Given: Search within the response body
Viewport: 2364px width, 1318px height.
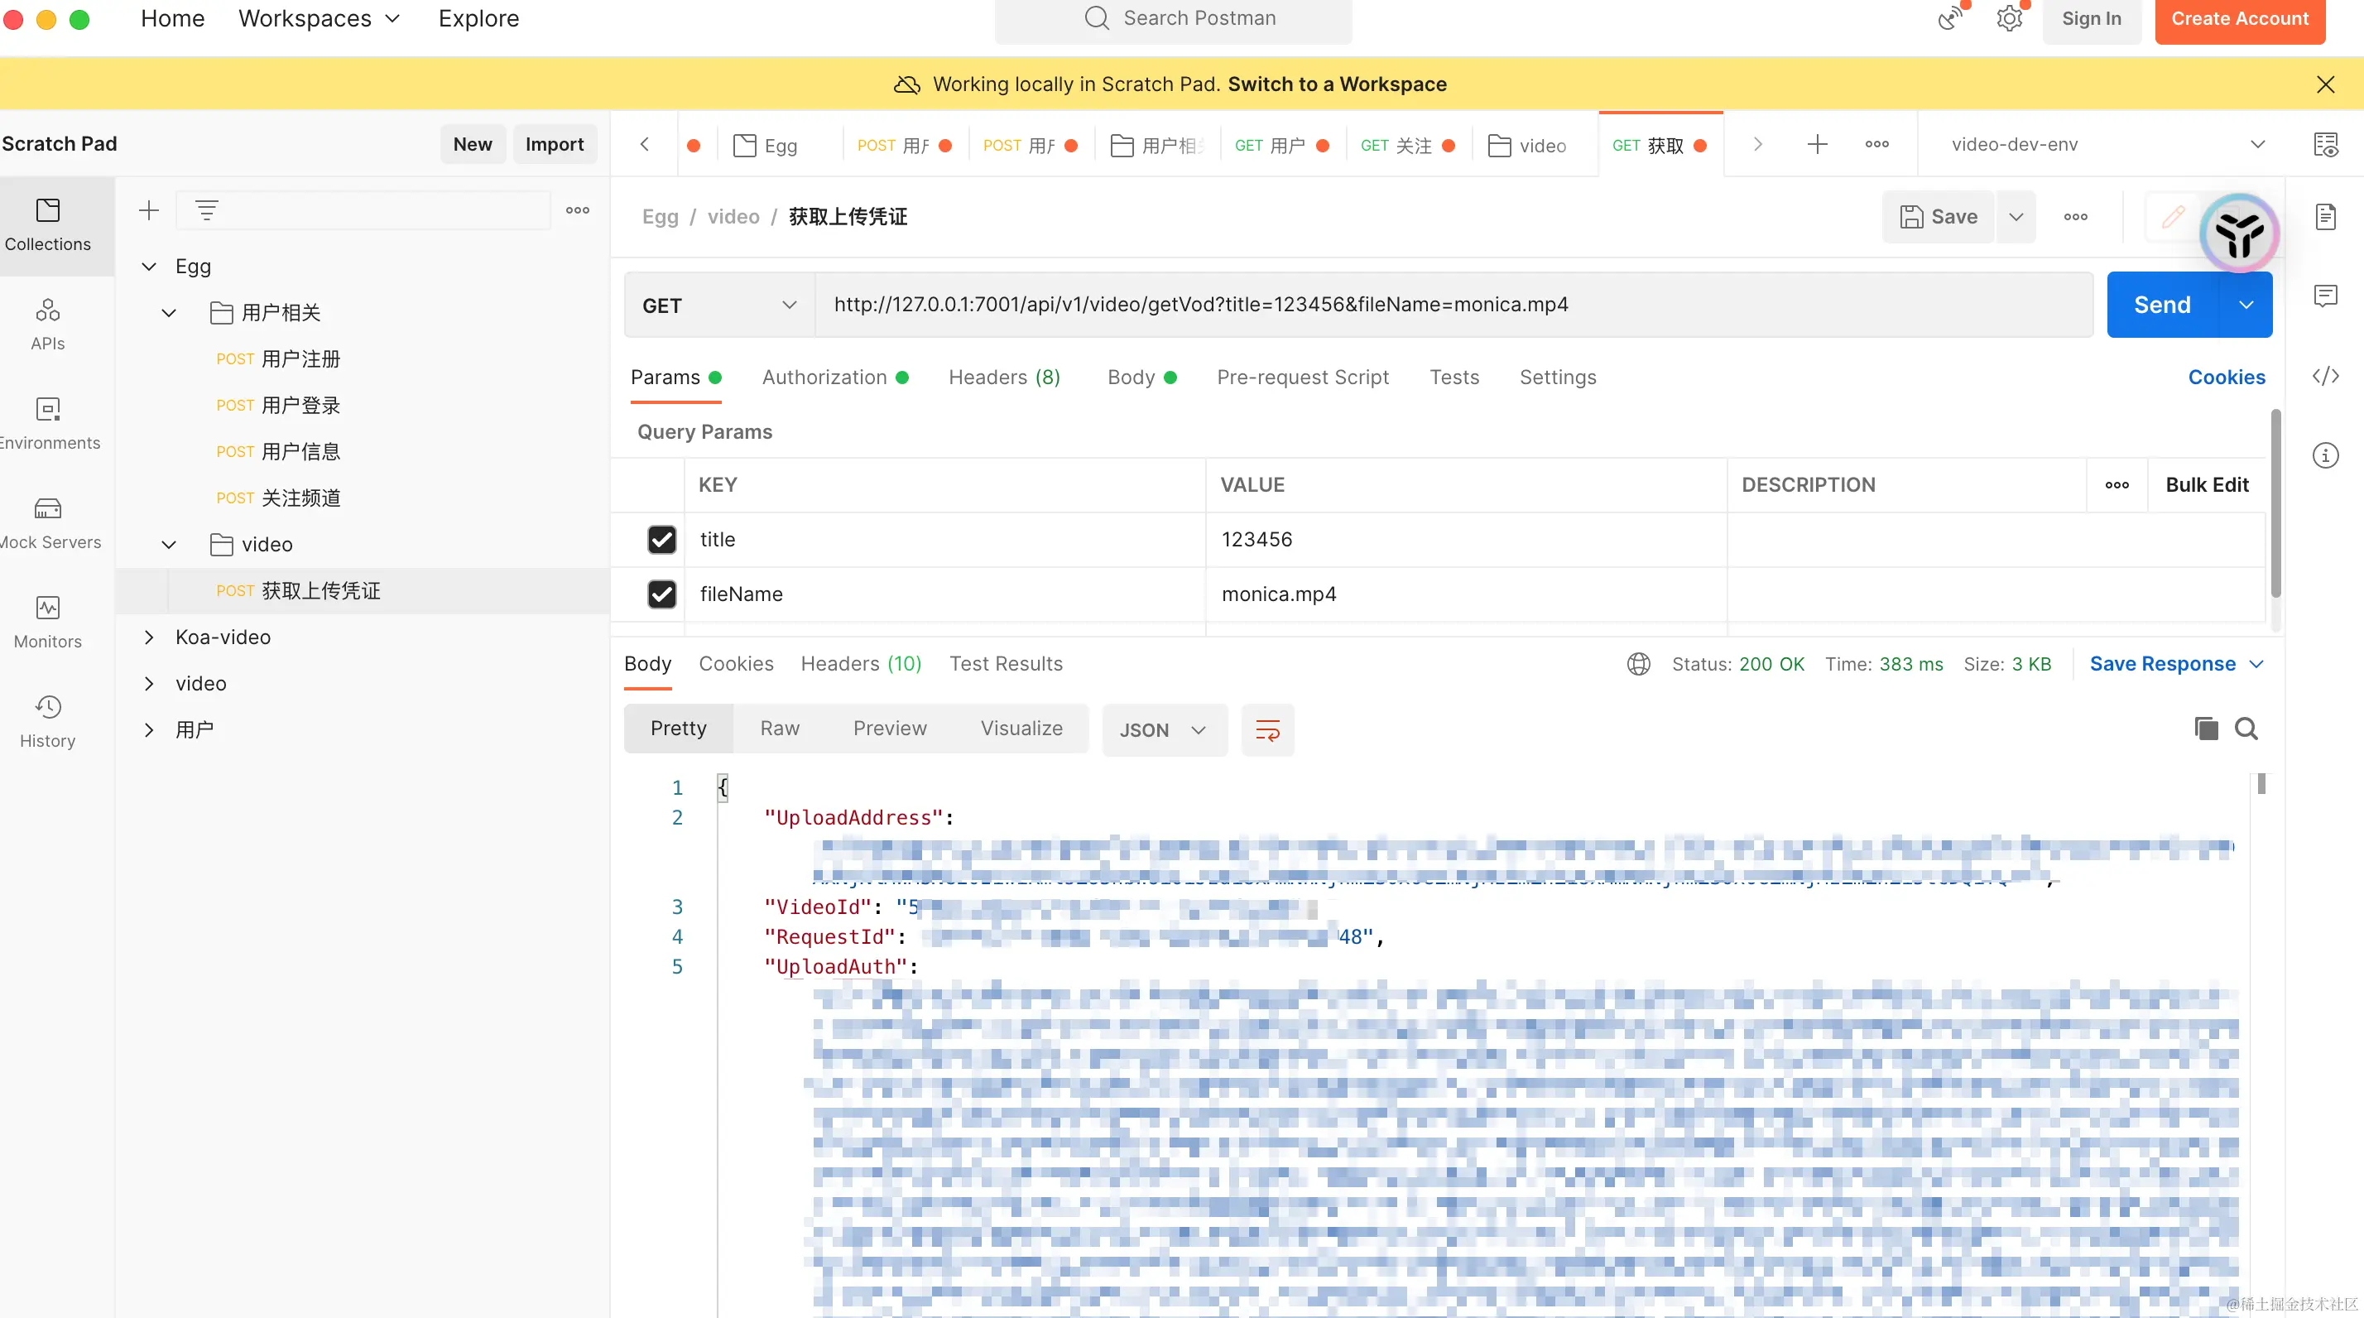Looking at the screenshot, I should click(x=2246, y=729).
